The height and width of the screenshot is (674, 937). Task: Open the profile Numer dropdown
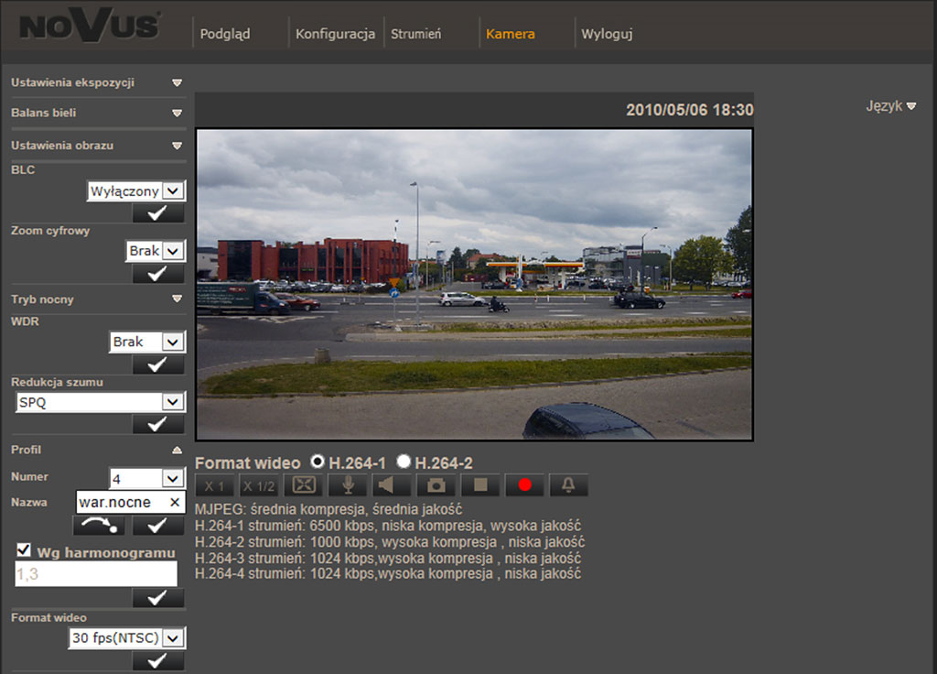click(147, 478)
